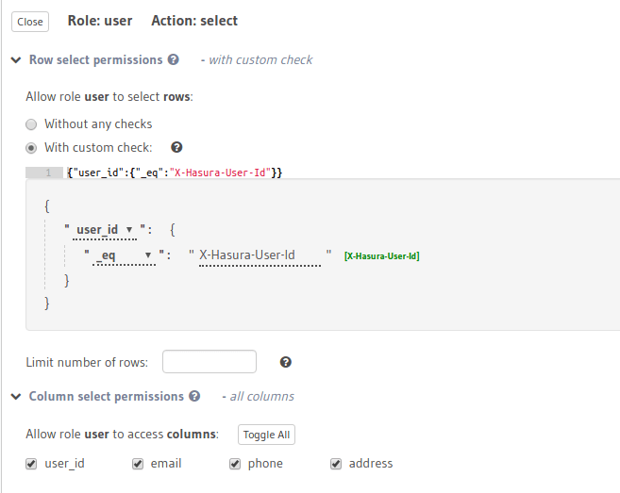
Task: Open the user_id column dropdown
Action: click(x=105, y=229)
